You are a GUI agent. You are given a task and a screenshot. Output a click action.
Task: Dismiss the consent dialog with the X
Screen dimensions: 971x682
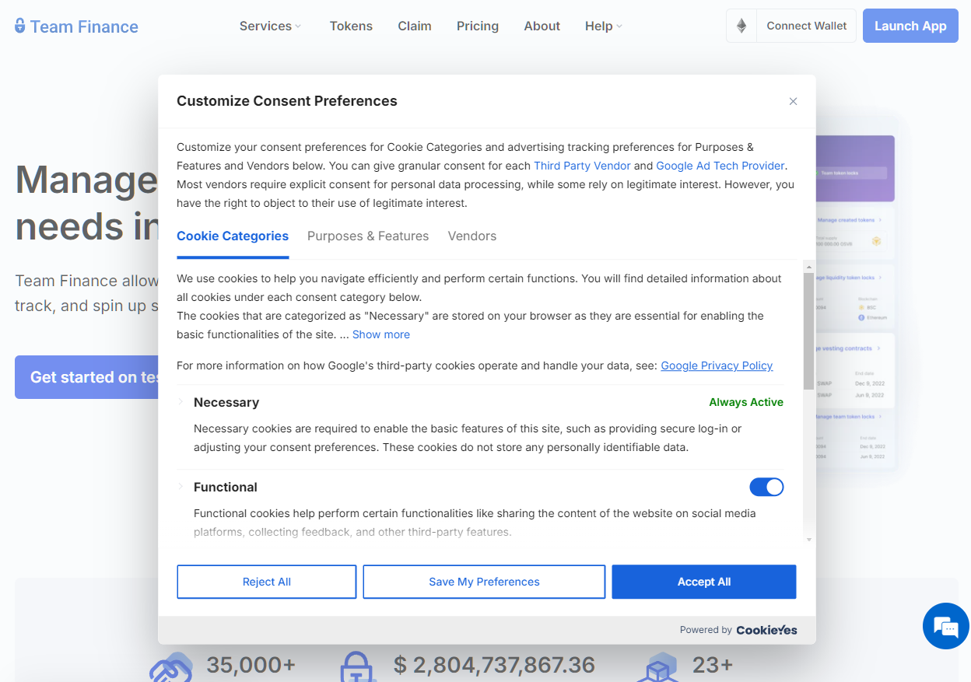(793, 101)
